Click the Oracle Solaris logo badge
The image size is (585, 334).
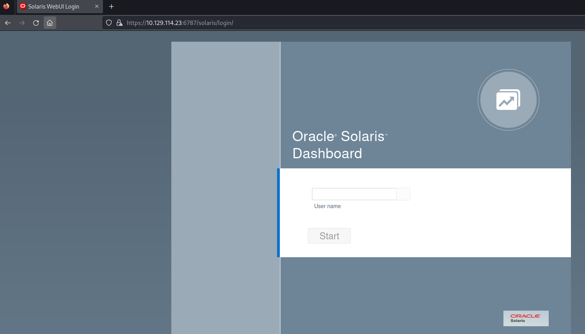coord(526,318)
